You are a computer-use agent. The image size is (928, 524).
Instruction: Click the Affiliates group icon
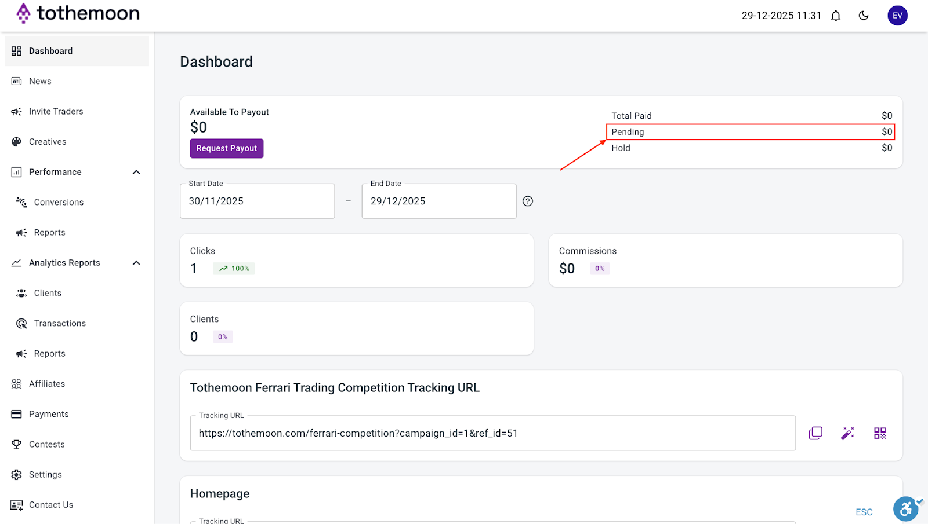16,384
